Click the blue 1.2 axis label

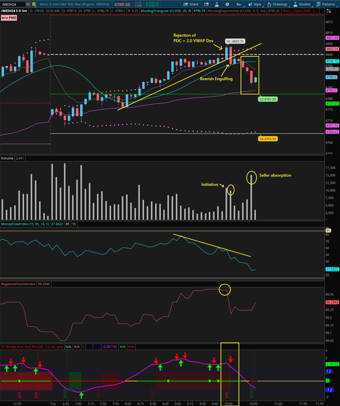328,371
